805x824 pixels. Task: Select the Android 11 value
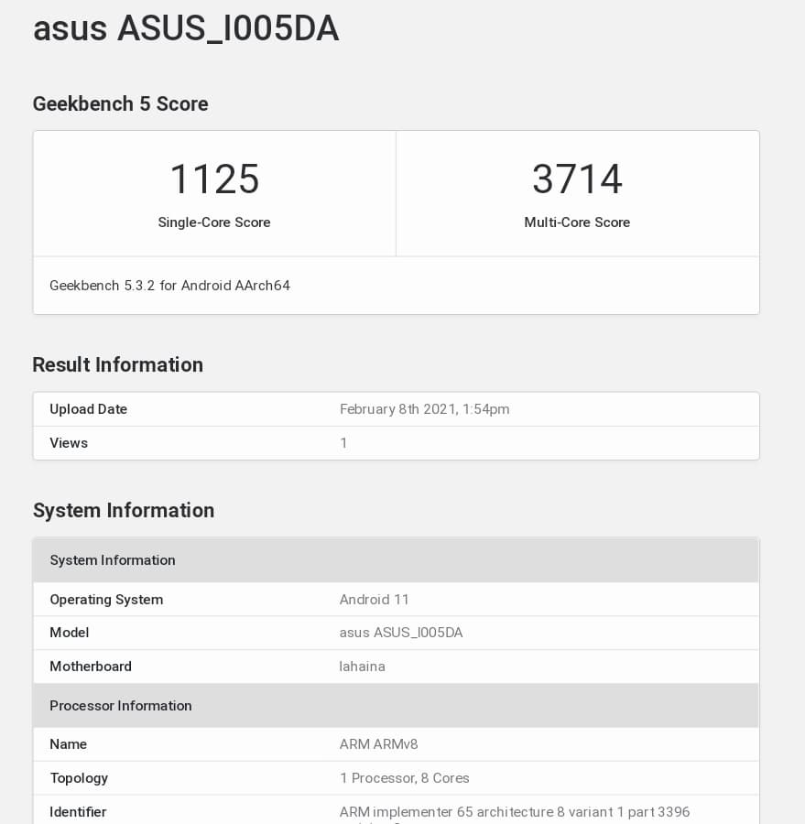point(374,599)
